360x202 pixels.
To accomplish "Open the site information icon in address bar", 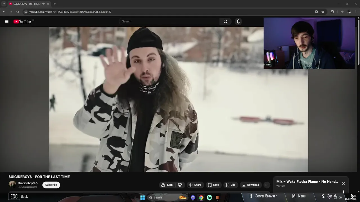I will pyautogui.click(x=26, y=12).
